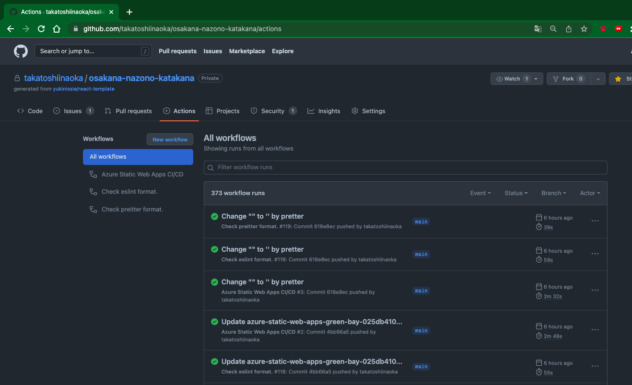Open a new browser tab

coord(129,12)
